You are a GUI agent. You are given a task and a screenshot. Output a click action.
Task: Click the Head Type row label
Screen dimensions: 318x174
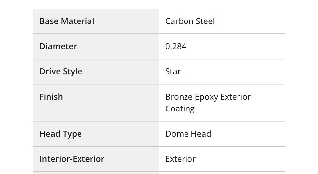[61, 134]
